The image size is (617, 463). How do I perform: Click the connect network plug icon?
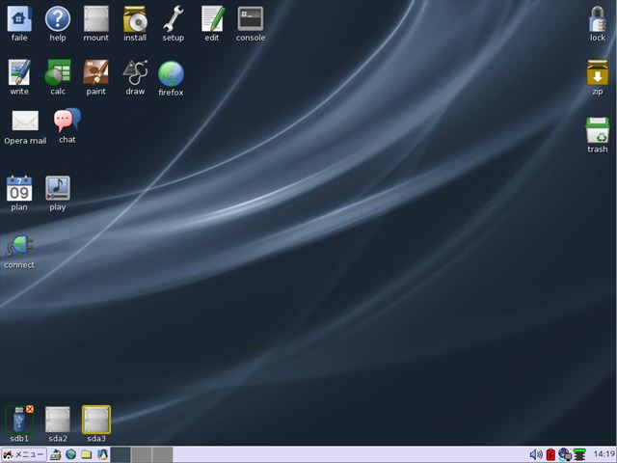point(19,246)
